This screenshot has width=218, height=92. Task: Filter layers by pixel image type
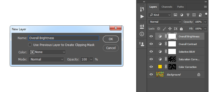[x=175, y=15]
